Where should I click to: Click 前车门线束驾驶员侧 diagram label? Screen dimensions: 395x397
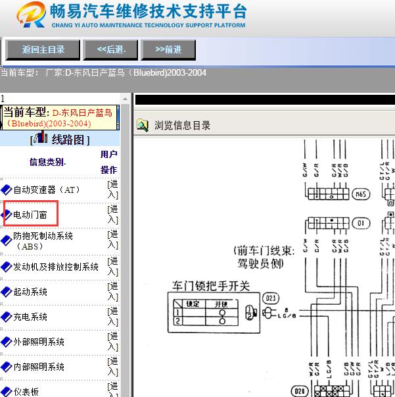tap(264, 257)
